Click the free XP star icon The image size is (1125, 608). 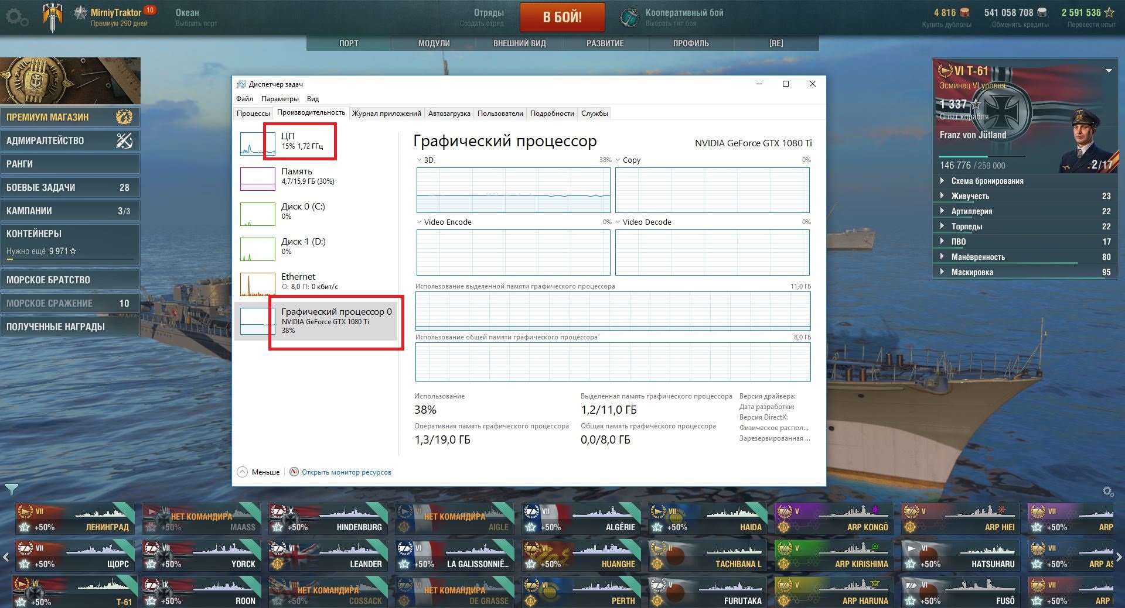pyautogui.click(x=1109, y=12)
